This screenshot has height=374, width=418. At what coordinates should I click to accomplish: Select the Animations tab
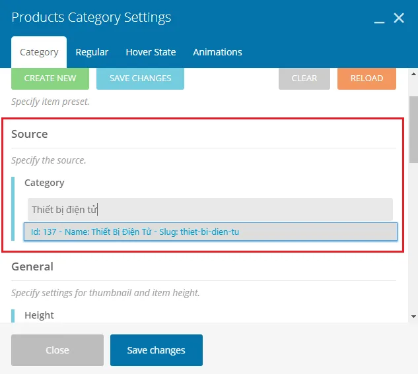[217, 52]
